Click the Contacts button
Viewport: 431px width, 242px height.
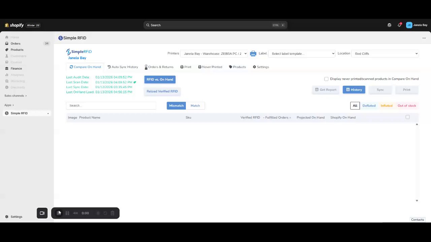[418, 220]
